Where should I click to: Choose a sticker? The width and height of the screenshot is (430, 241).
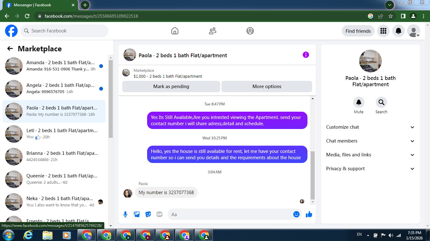coord(148,214)
